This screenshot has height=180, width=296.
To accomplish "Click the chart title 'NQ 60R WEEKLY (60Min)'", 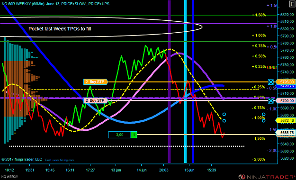I will 23,4.
